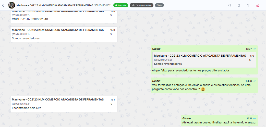
Task: Select the 'Ah legal' message from Gisele
Action: [219, 121]
